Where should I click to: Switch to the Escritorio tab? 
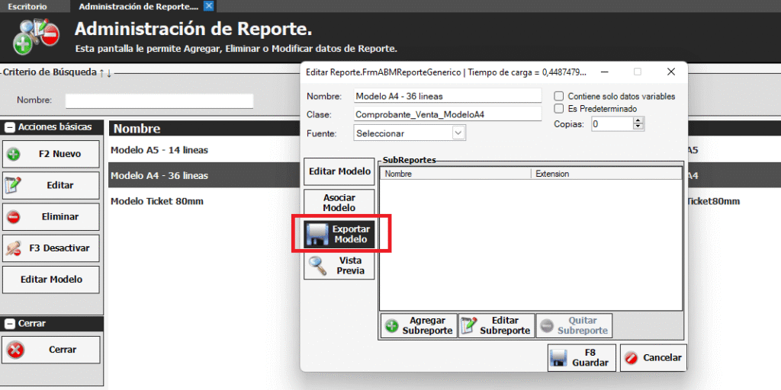click(x=27, y=6)
